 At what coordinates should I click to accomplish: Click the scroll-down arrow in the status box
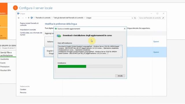[121, 57]
